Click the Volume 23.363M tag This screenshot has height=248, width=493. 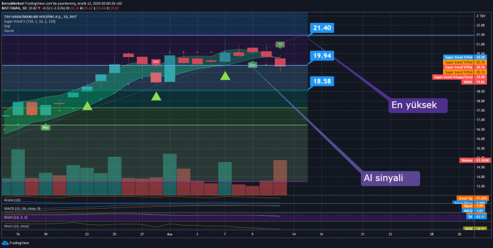(475, 161)
